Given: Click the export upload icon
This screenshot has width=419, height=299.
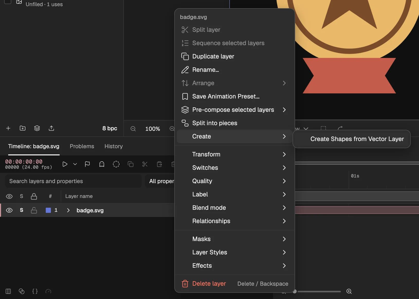Looking at the screenshot, I should coord(51,128).
